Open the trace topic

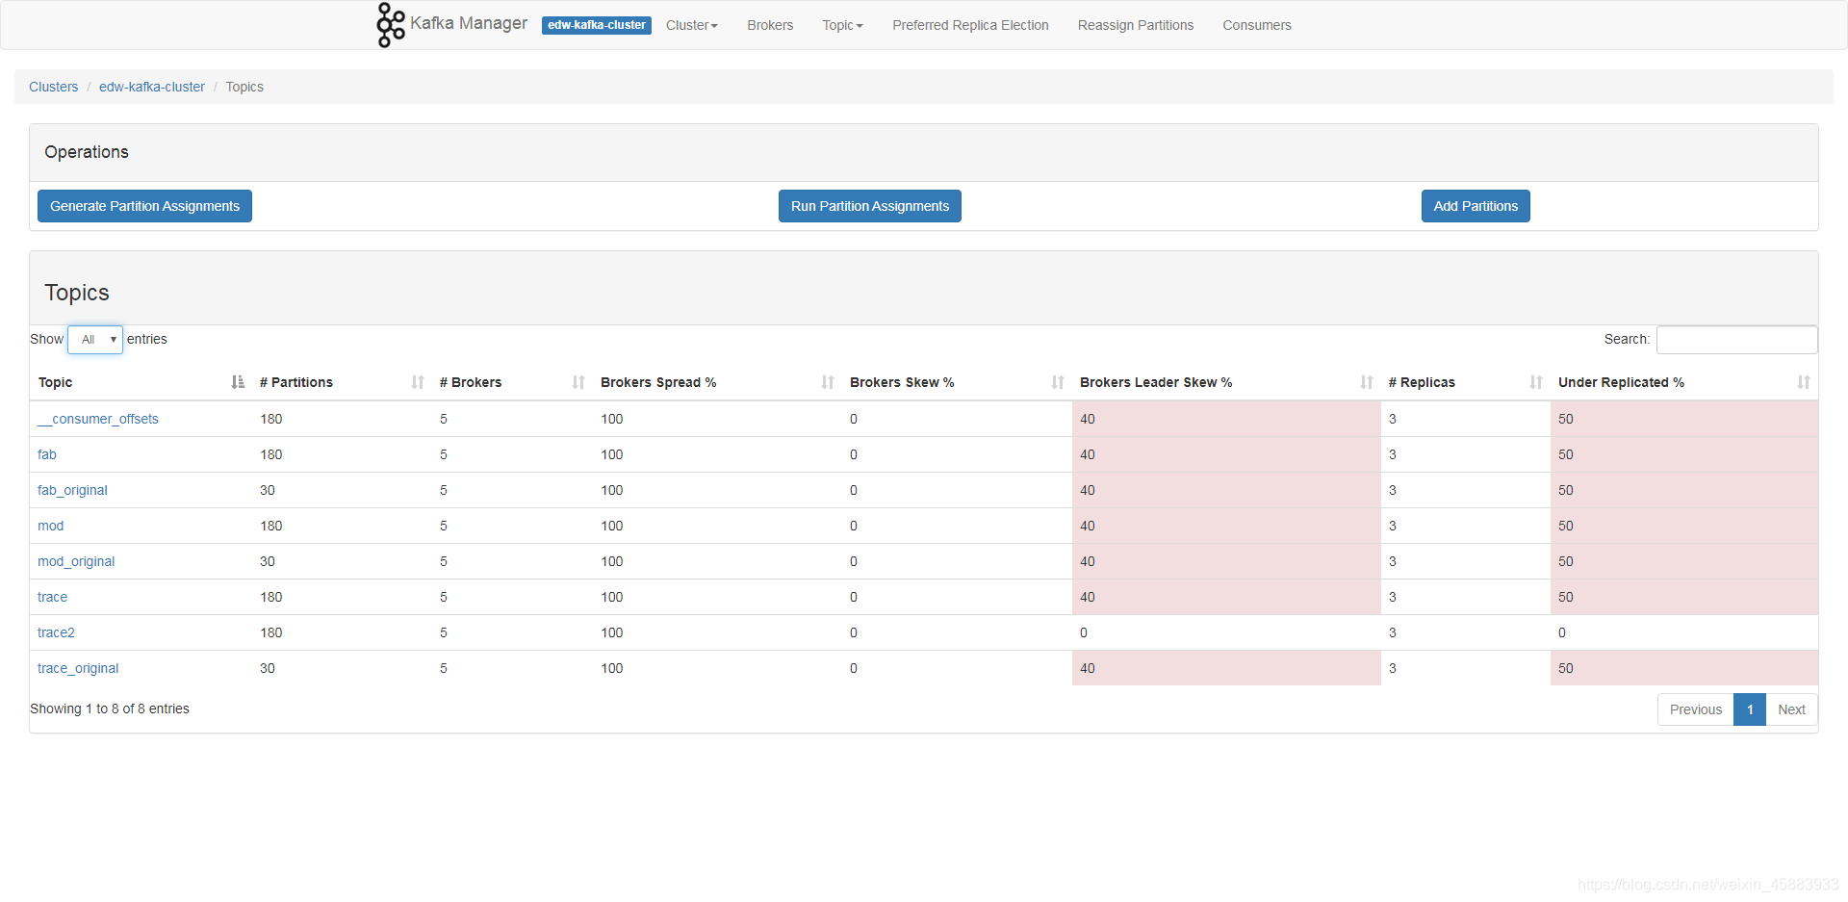[53, 597]
